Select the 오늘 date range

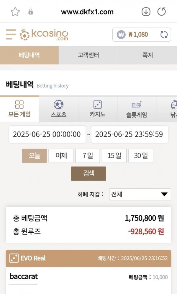coord(34,156)
